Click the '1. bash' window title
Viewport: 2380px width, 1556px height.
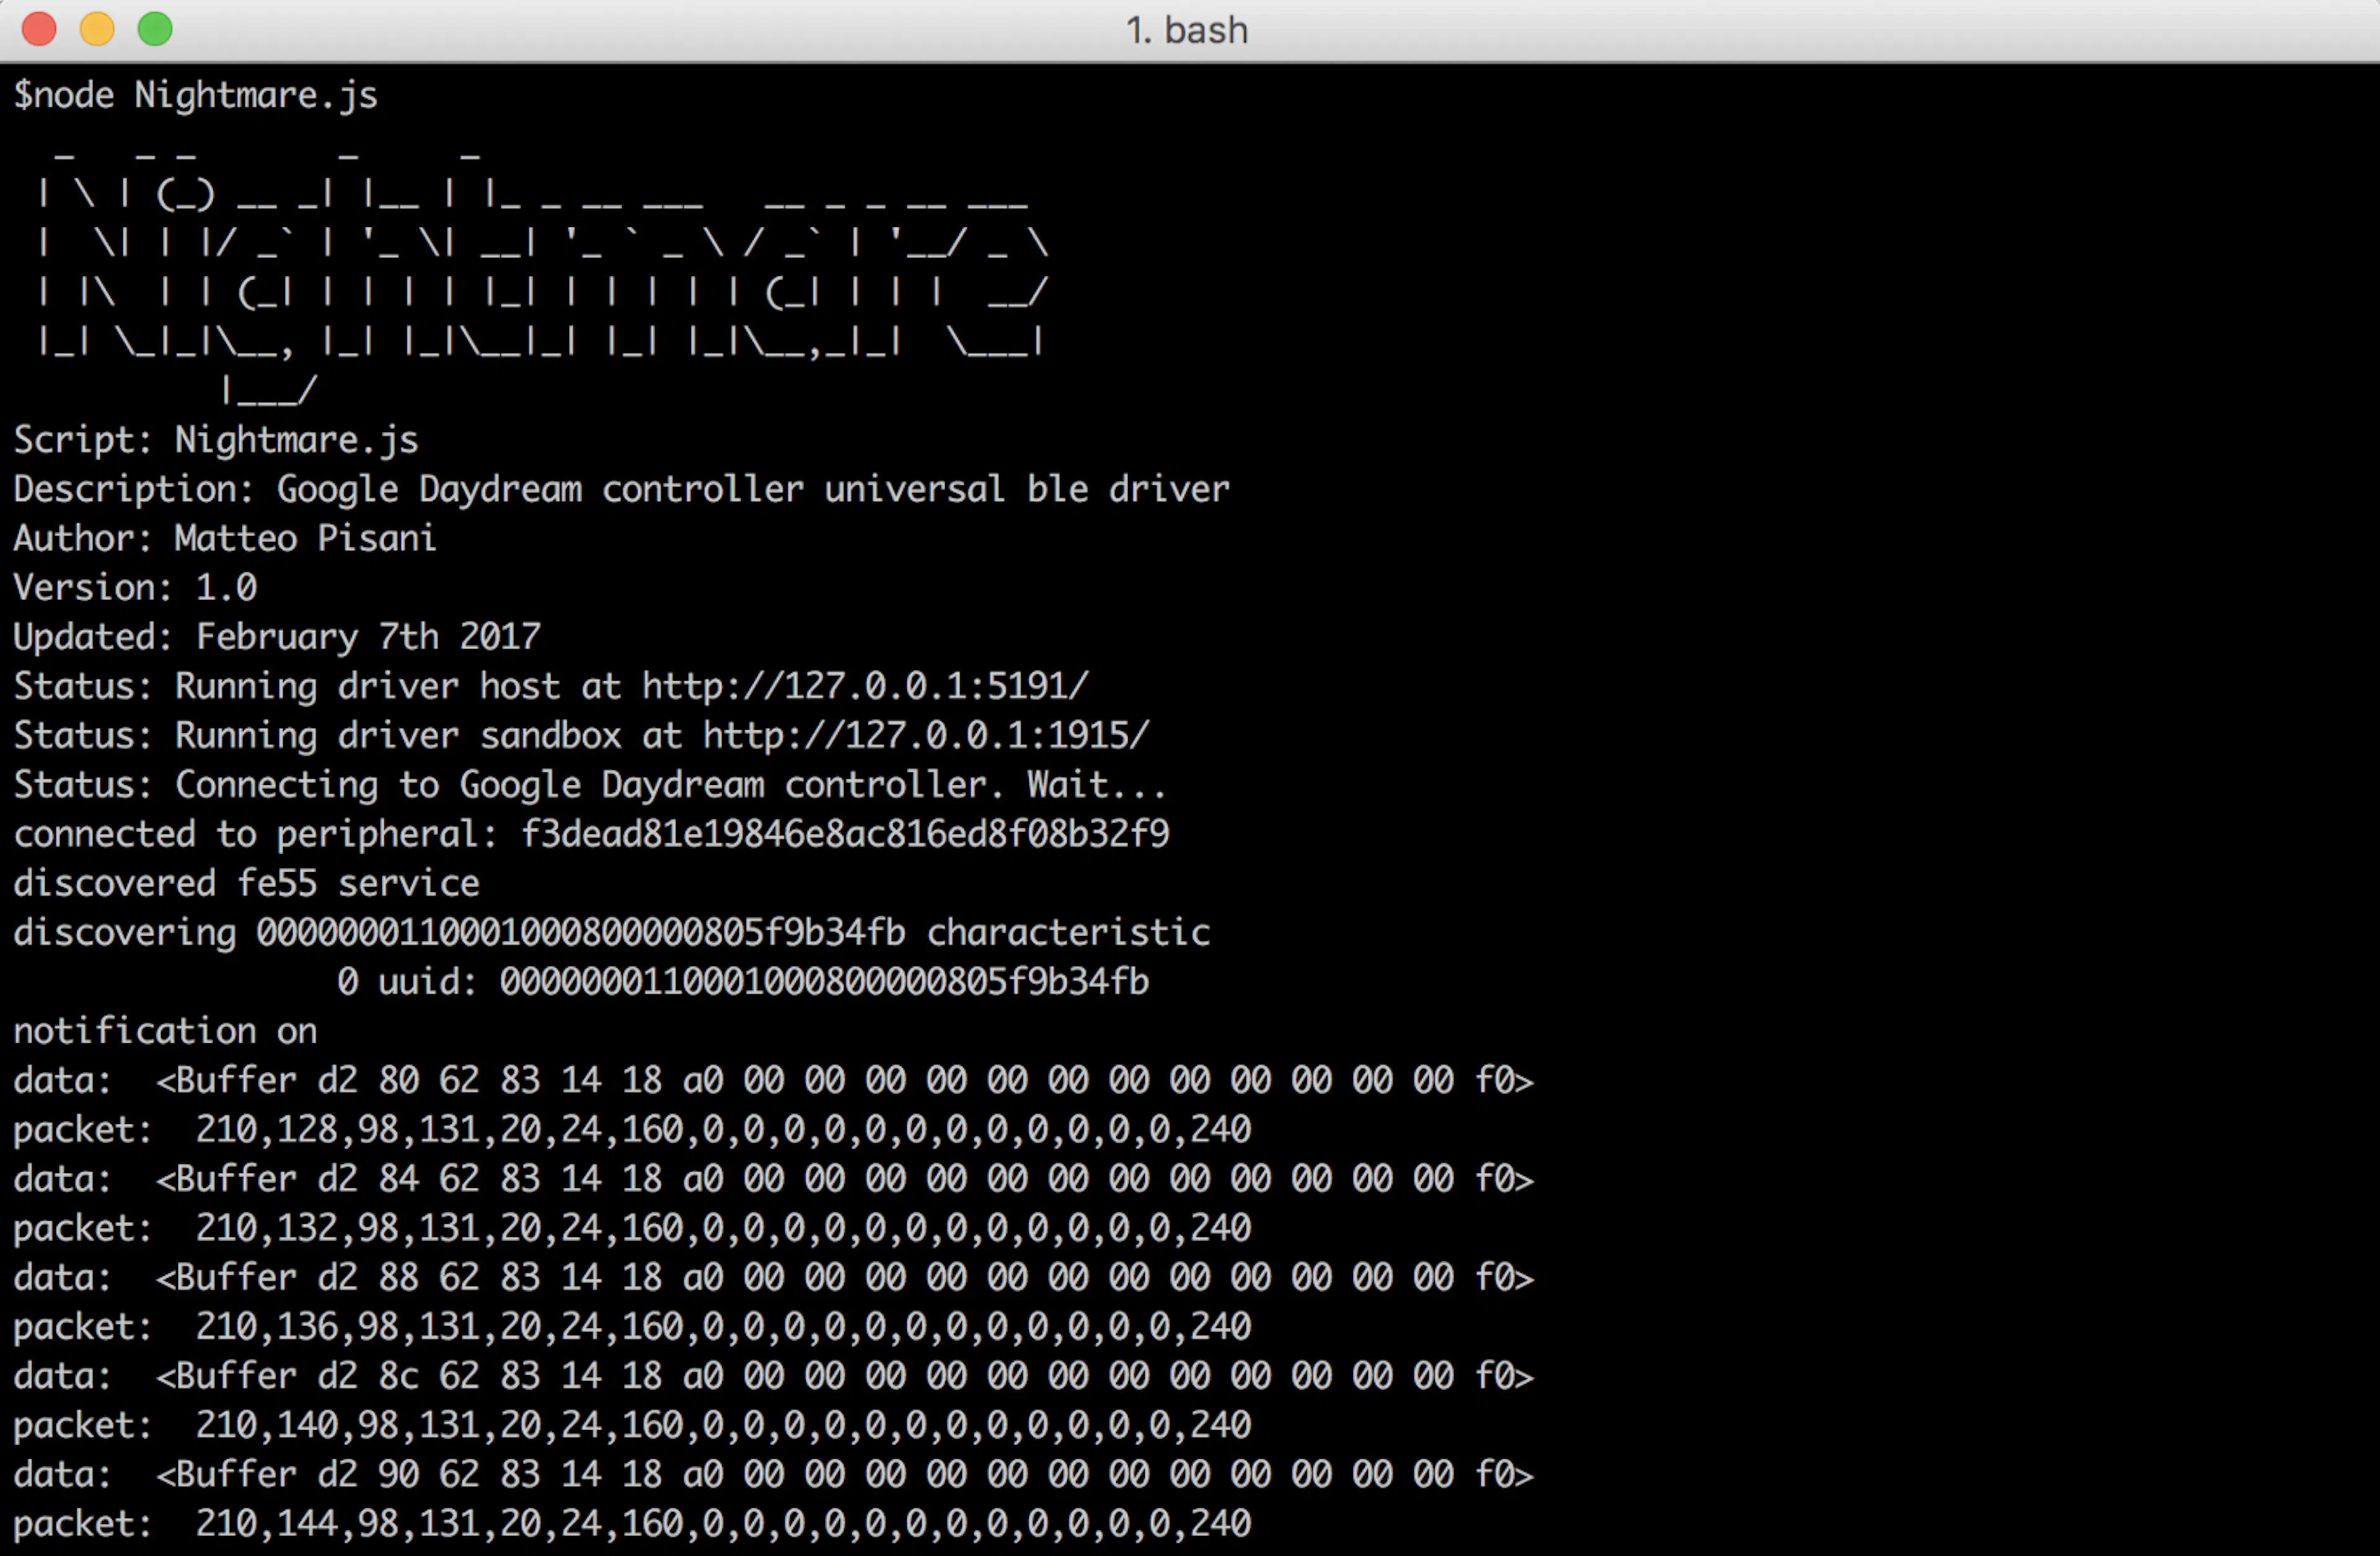[x=1187, y=30]
